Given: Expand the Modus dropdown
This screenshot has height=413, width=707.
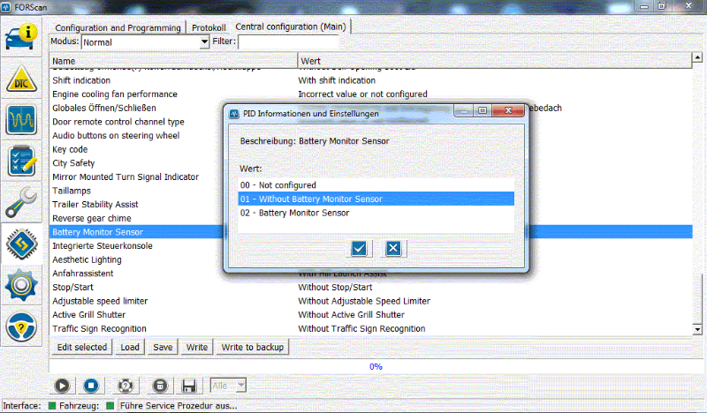Looking at the screenshot, I should click(x=204, y=41).
